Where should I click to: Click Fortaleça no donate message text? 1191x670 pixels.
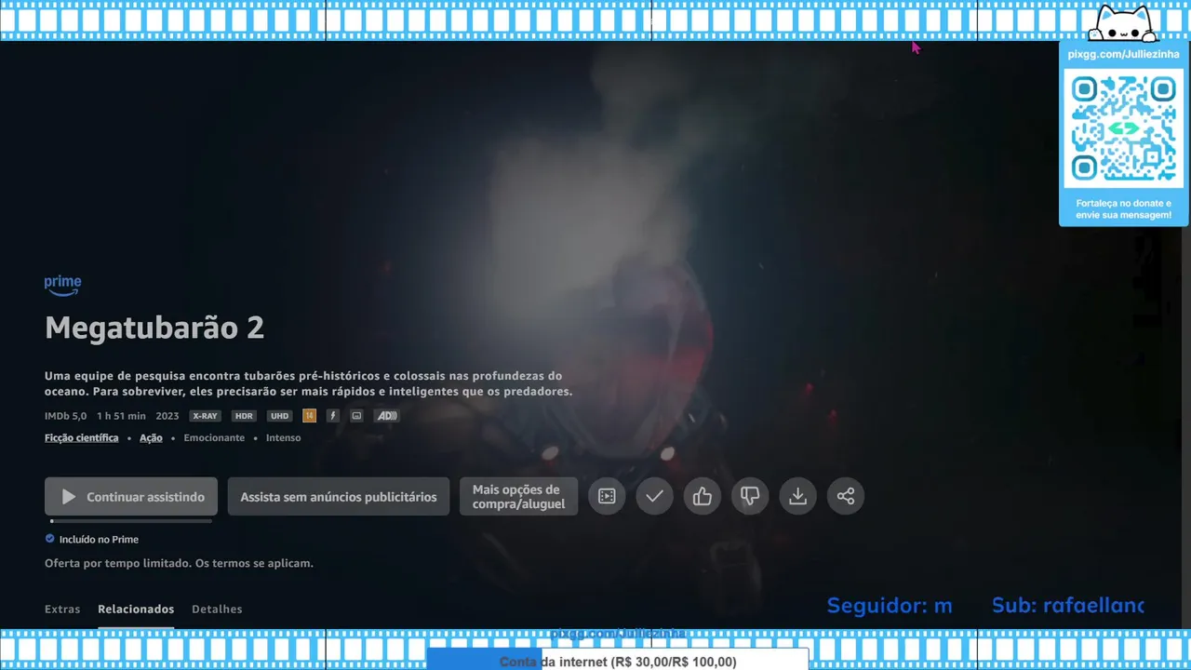click(x=1123, y=208)
